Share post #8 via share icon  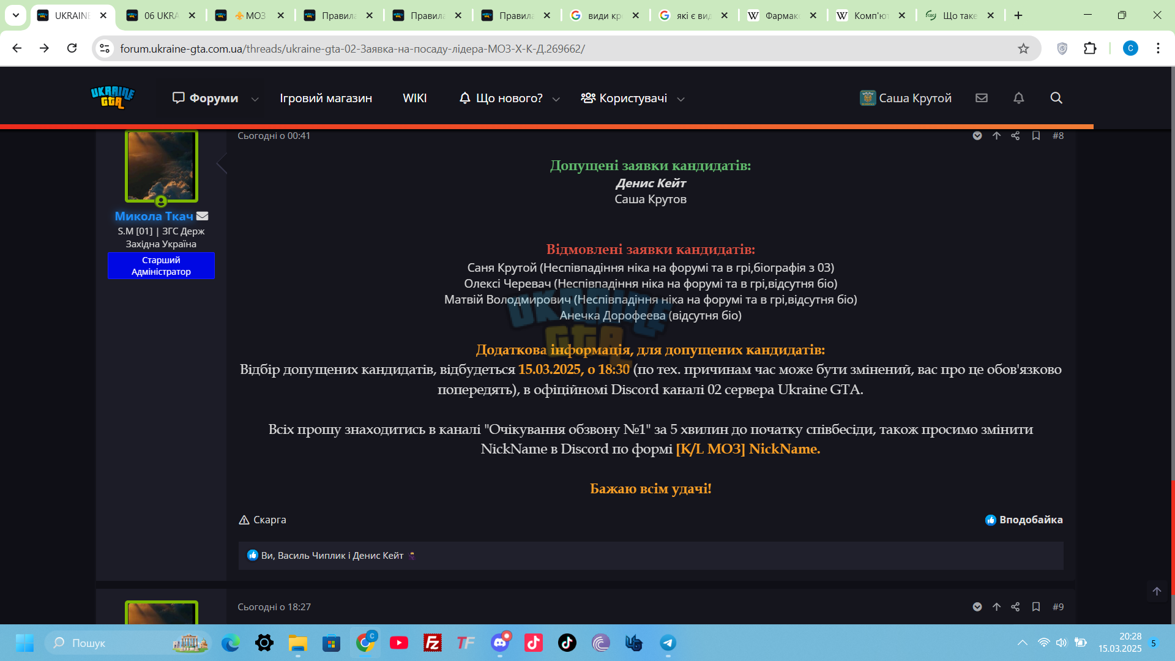pos(1015,136)
